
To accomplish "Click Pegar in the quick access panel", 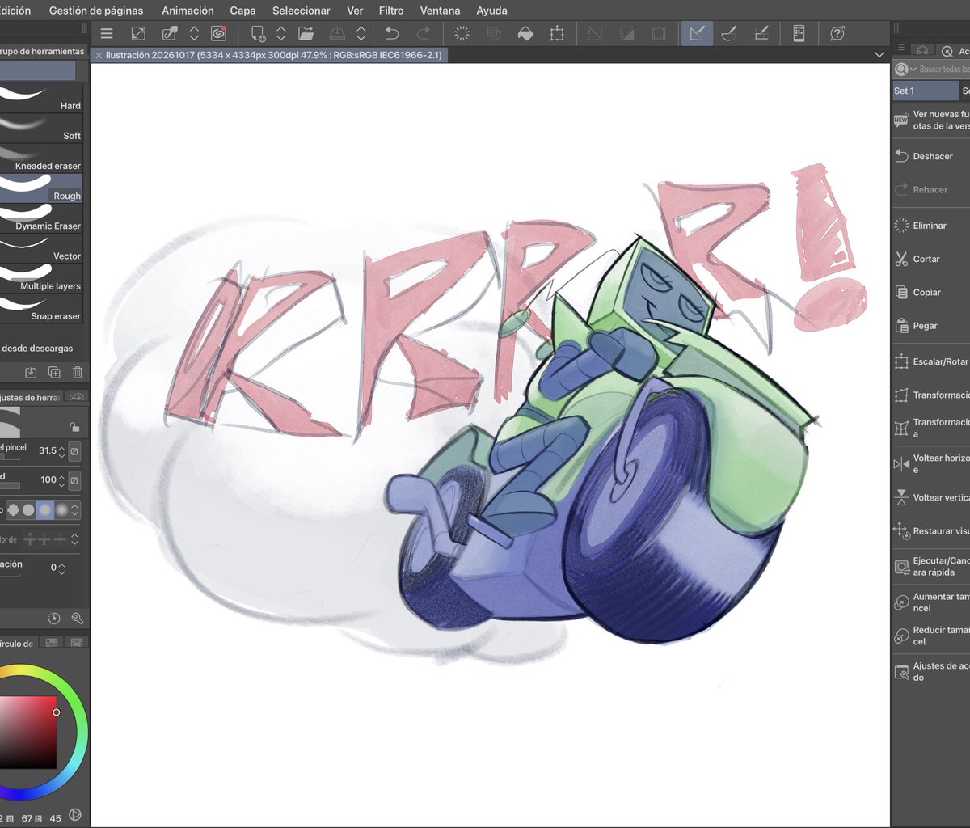I will coord(926,326).
